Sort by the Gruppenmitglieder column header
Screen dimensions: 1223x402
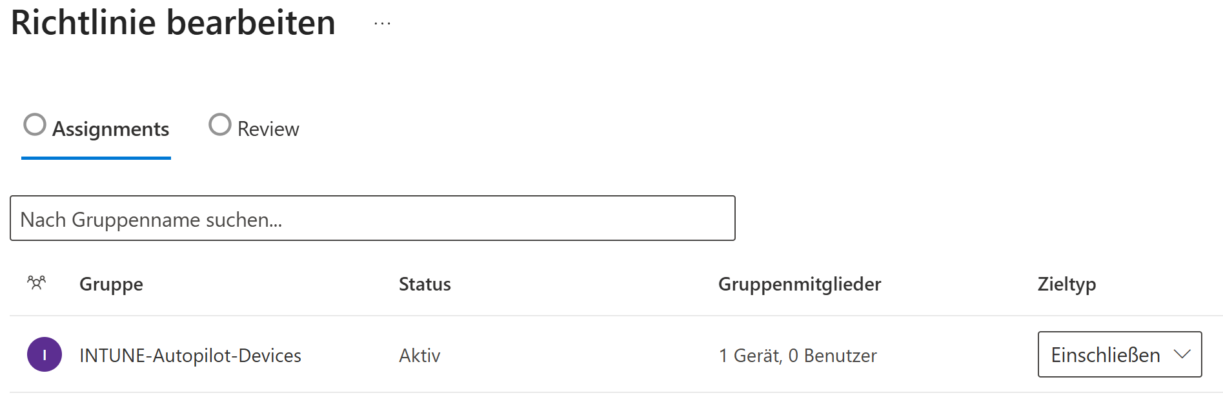(x=800, y=284)
